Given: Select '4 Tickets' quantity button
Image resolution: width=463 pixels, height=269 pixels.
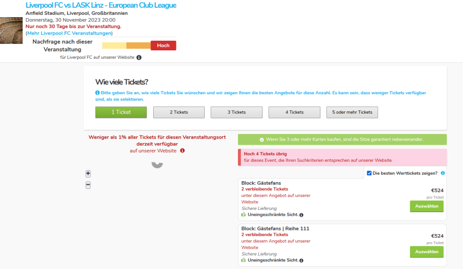Looking at the screenshot, I should (294, 112).
